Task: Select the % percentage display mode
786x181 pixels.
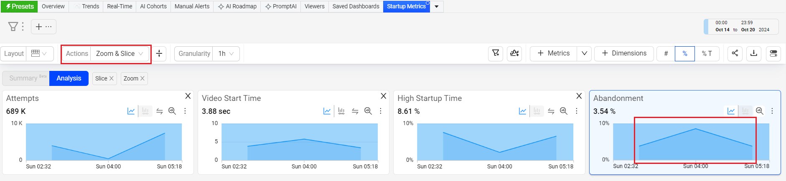Action: 684,53
